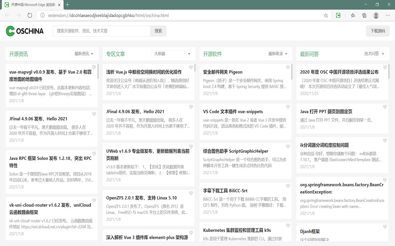395x246 pixels.
Task: Open 综合图色助手 ScriptGraphicHelper title
Action: tap(236, 151)
